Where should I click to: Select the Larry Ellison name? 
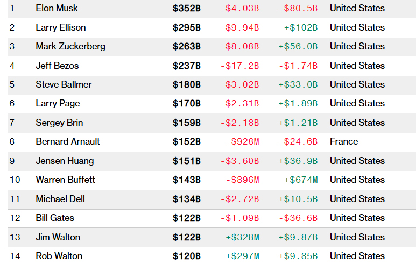[x=61, y=27]
